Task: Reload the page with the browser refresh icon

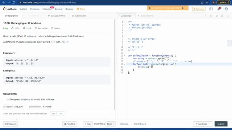Action: click(x=14, y=3)
